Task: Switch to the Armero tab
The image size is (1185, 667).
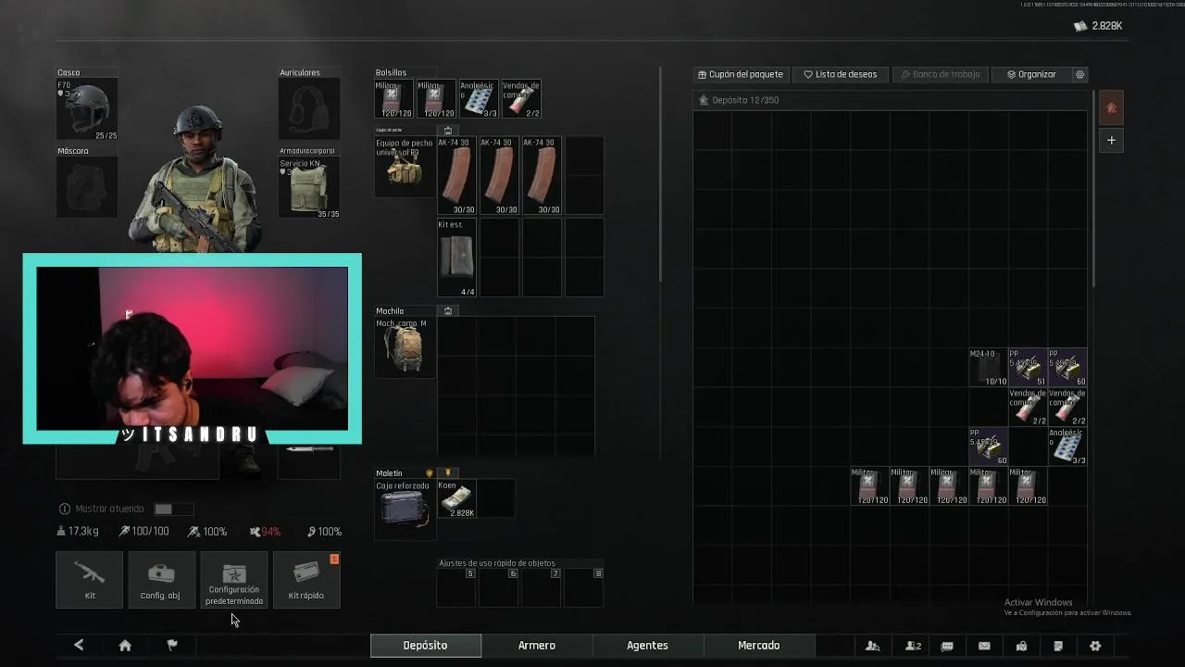Action: [537, 646]
